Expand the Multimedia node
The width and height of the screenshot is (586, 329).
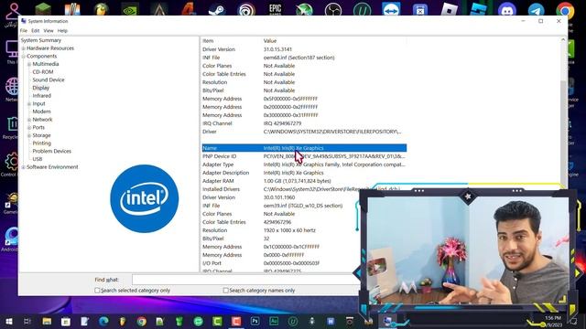29,64
